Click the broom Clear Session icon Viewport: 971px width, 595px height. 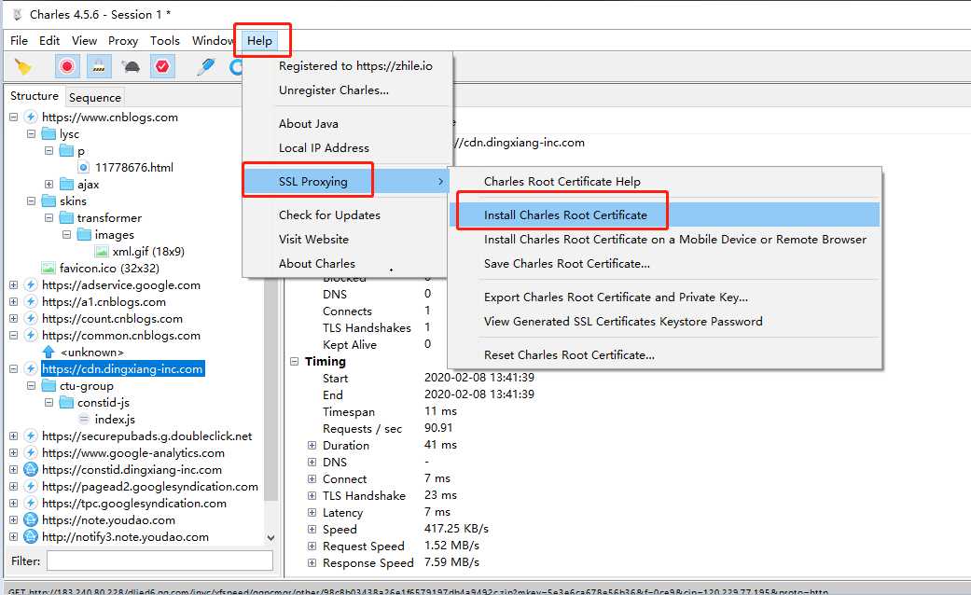coord(23,66)
